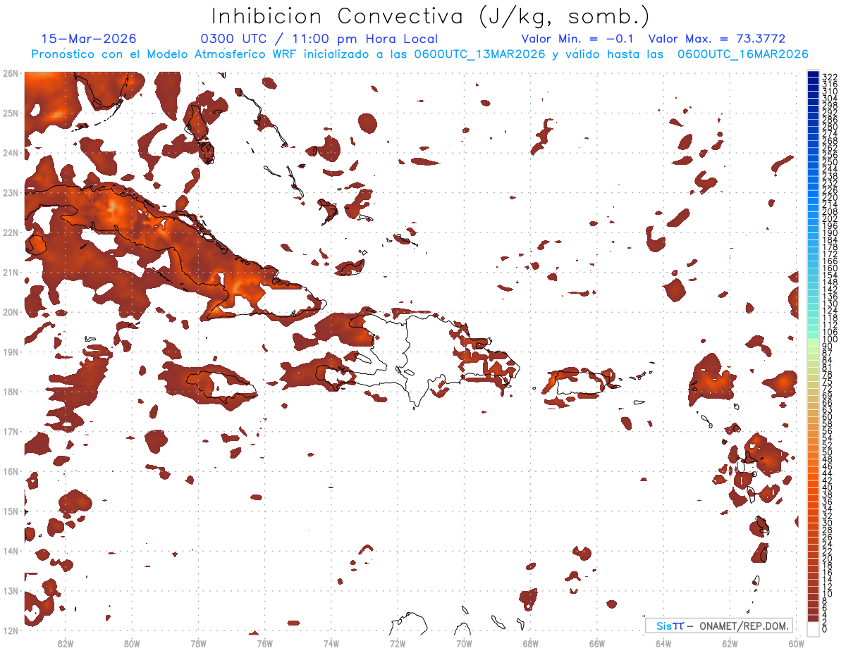The image size is (846, 653).
Task: Click the 'SisTT- ONAMET/REP.DOM.' credit box
Action: [x=719, y=626]
